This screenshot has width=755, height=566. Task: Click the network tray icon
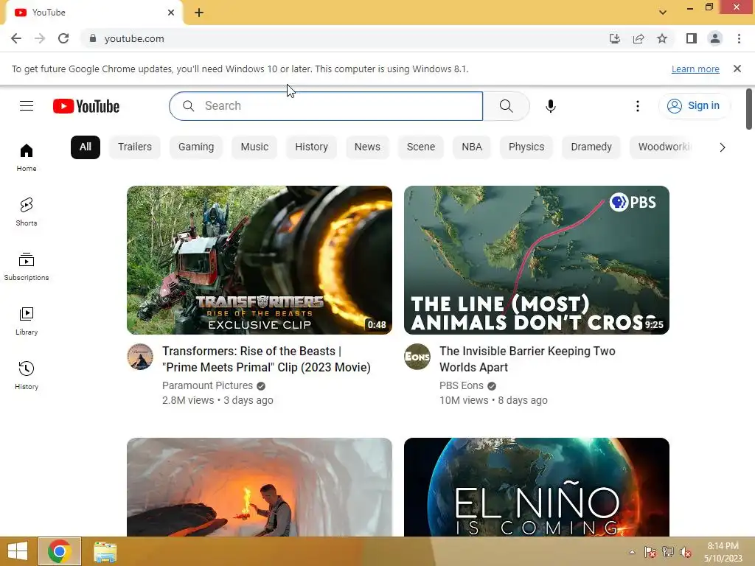click(668, 552)
